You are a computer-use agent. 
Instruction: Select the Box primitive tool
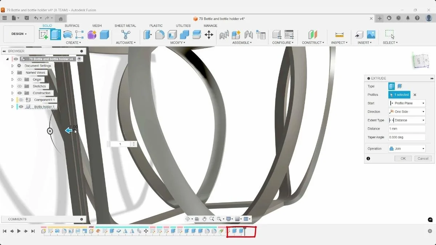click(x=104, y=34)
